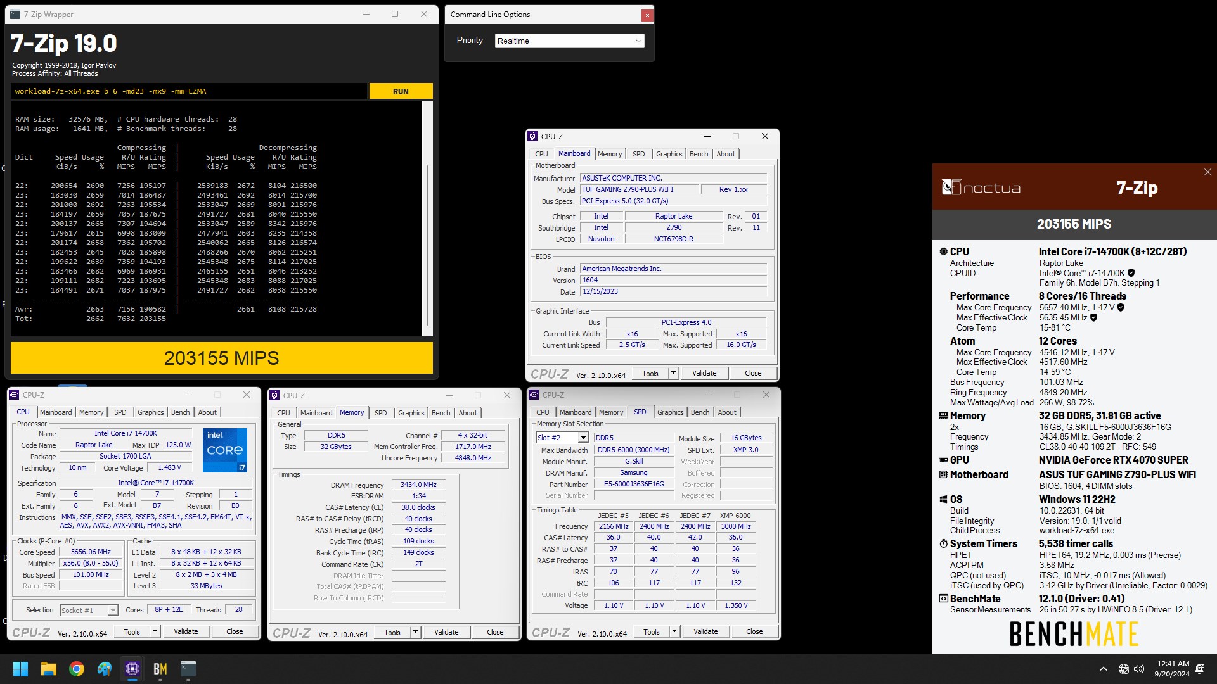Open the taskbar clock and date
The height and width of the screenshot is (684, 1217).
coord(1173,669)
